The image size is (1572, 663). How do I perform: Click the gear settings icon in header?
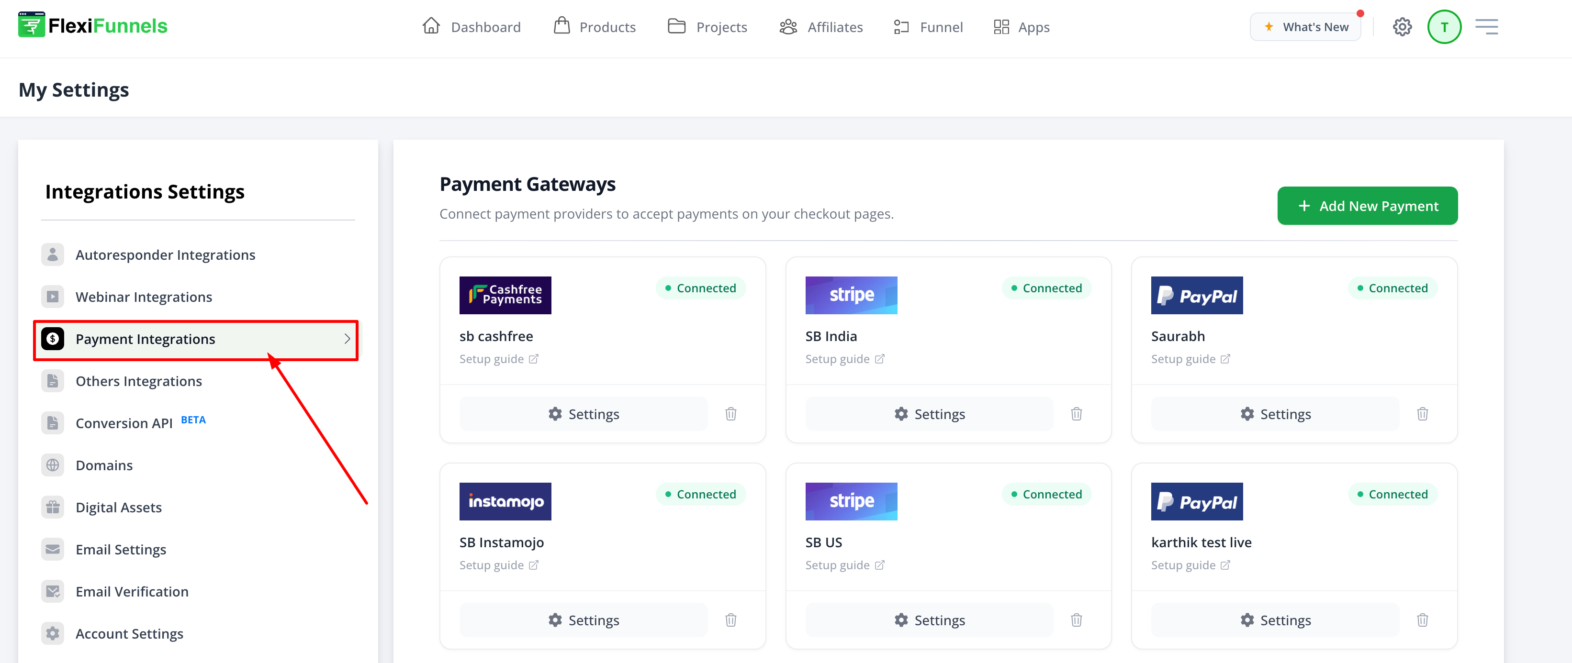click(x=1402, y=27)
